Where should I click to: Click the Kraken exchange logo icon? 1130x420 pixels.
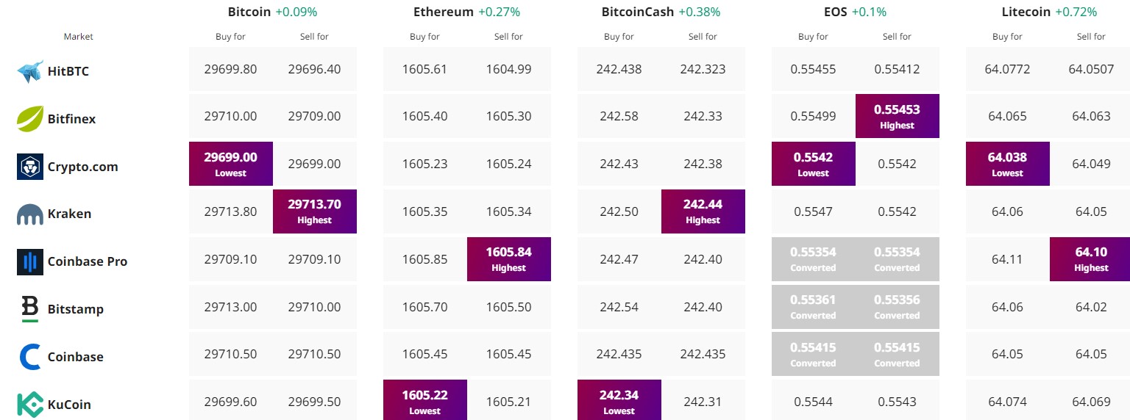tap(30, 214)
